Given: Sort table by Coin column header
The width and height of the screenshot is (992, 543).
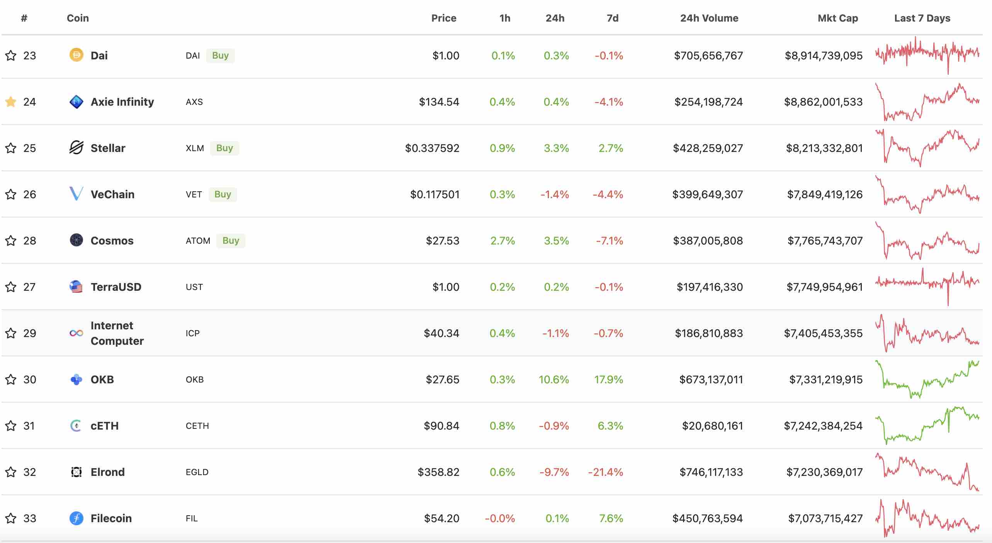Looking at the screenshot, I should pyautogui.click(x=78, y=18).
